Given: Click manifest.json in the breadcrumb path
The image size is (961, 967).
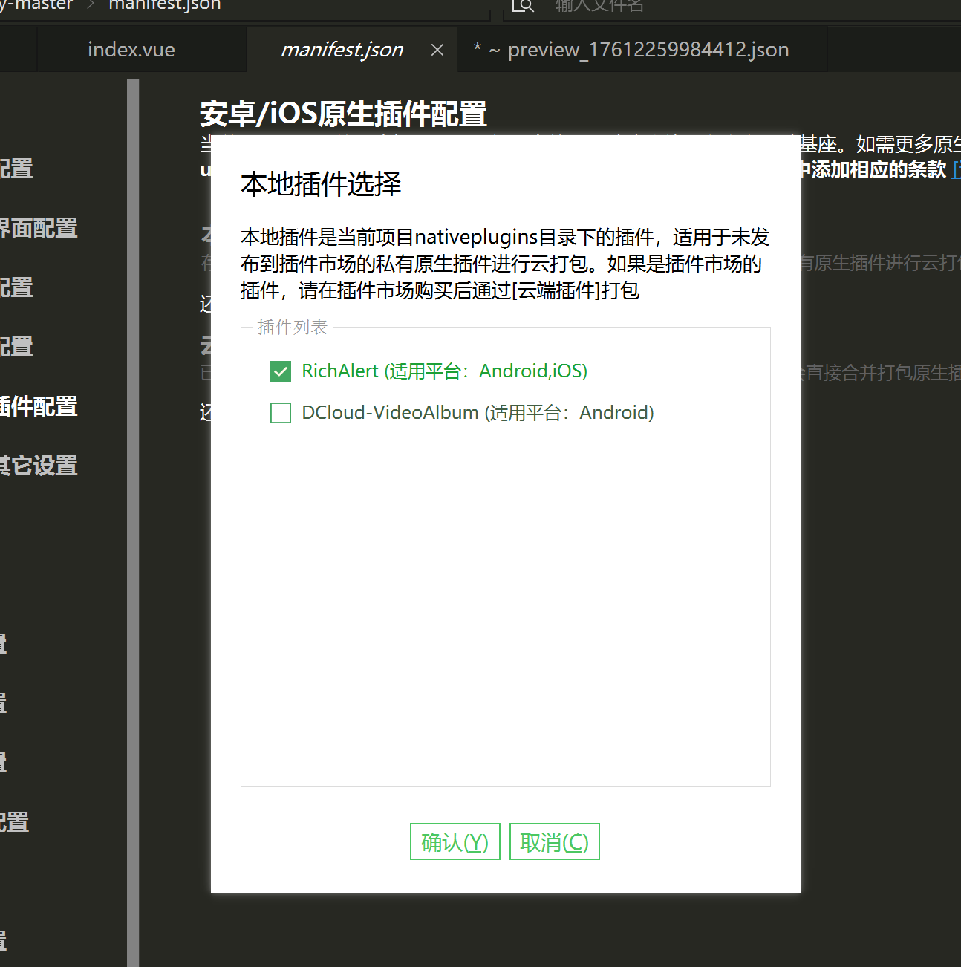Looking at the screenshot, I should pos(165,5).
